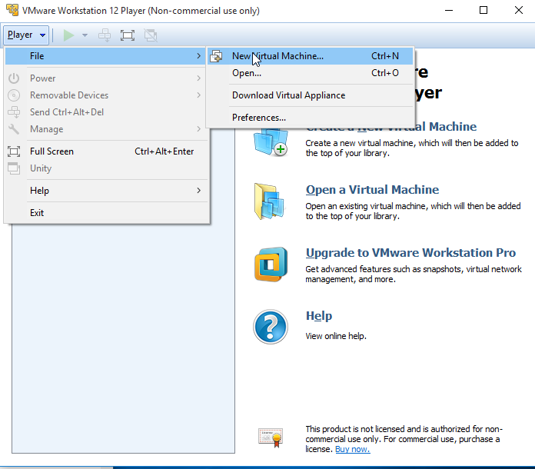Select the Power menu item

(x=105, y=78)
